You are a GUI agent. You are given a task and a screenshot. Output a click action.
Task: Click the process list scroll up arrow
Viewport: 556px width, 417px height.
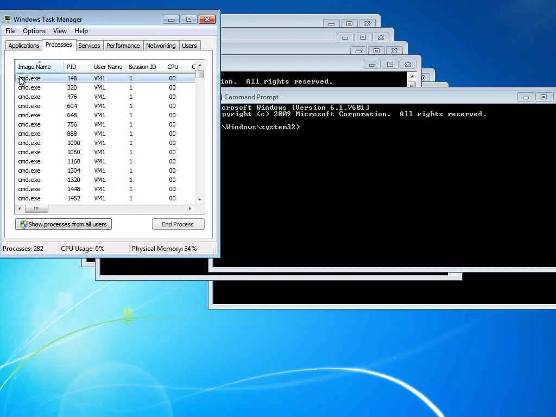(x=200, y=65)
